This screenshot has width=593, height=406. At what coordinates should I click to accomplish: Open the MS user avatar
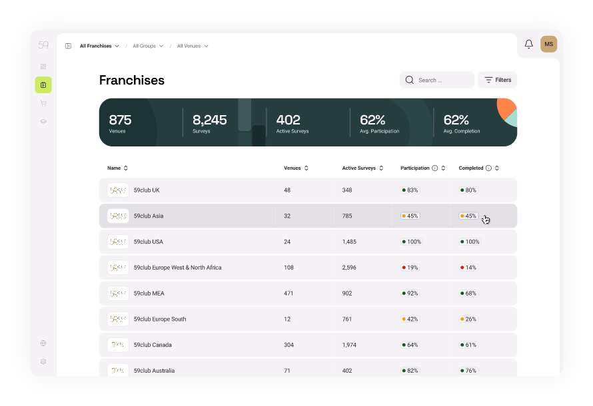point(549,44)
